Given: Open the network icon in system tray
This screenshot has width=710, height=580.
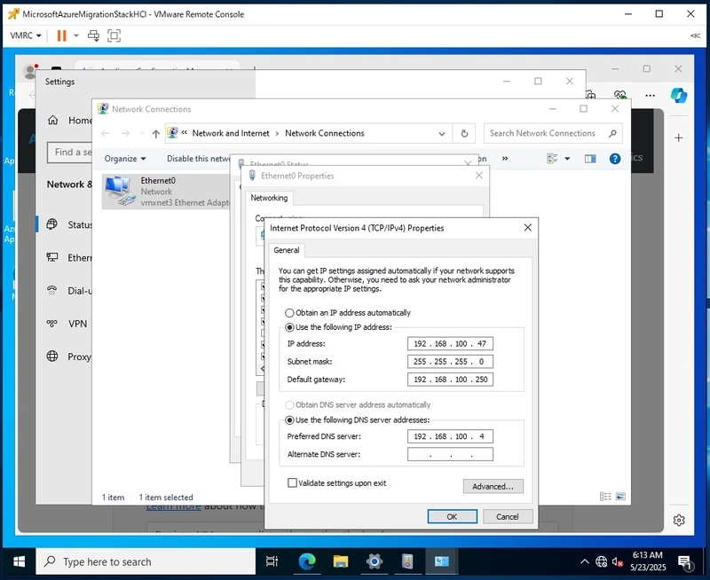Looking at the screenshot, I should coord(602,562).
